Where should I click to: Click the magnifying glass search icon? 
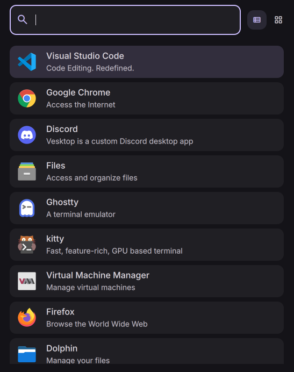coord(22,20)
